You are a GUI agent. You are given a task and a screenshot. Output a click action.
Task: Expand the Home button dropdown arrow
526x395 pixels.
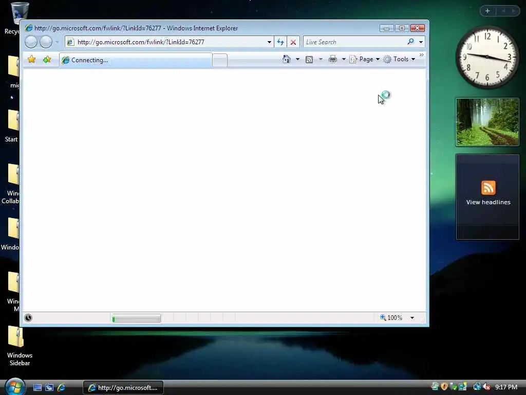coord(297,60)
